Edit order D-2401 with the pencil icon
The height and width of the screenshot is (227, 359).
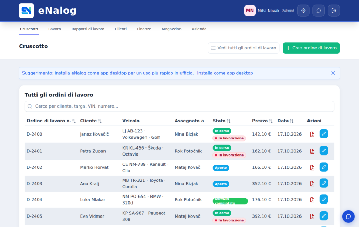pyautogui.click(x=324, y=151)
